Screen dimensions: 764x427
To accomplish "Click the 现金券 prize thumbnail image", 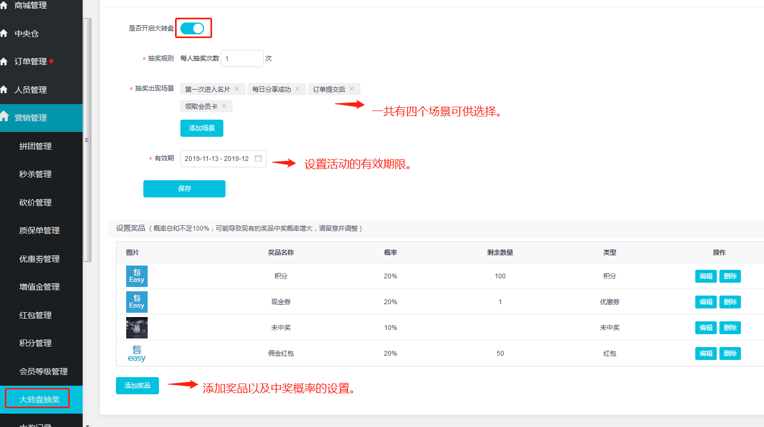I will click(x=137, y=302).
